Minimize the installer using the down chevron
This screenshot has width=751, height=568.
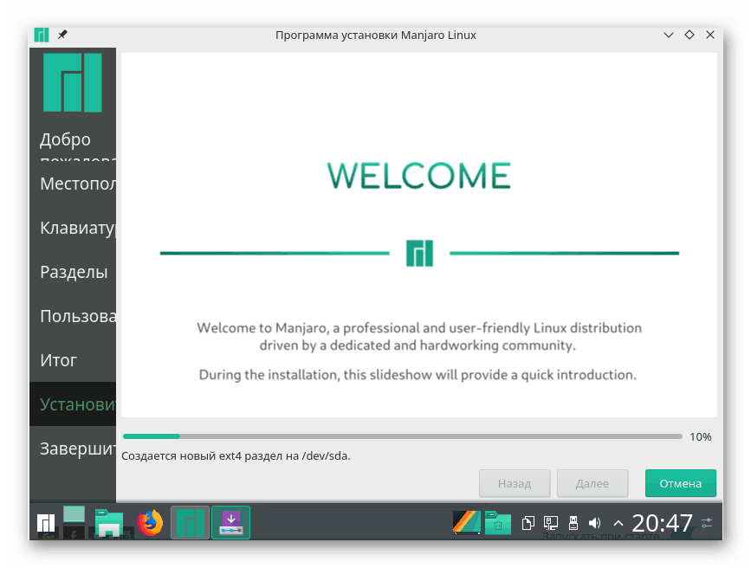point(668,35)
